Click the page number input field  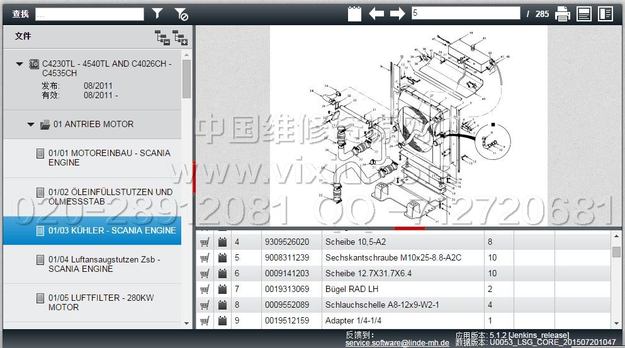tap(465, 13)
